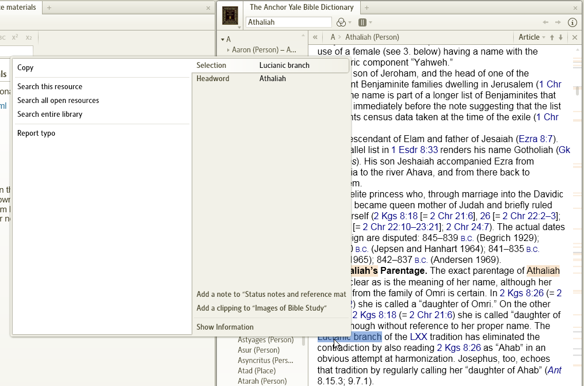Open the Ant (Josephus) reference link

(x=555, y=370)
